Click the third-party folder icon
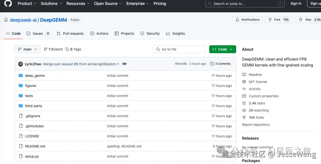This screenshot has height=164, width=321. pyautogui.click(x=21, y=106)
